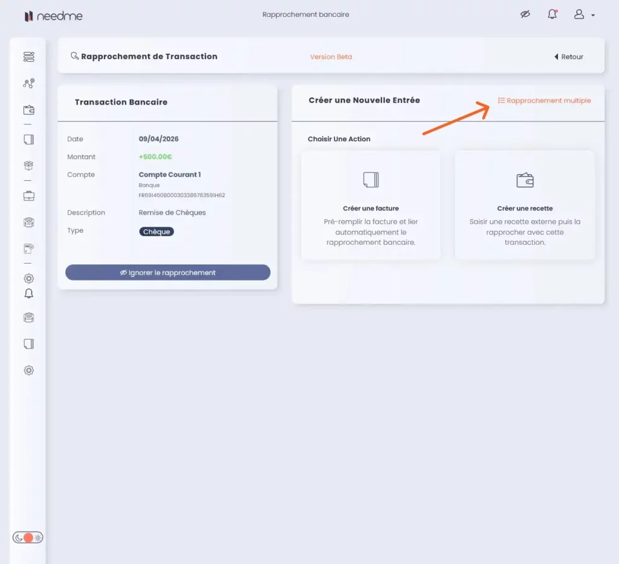This screenshot has height=564, width=619.
Task: Click the bottom-most gear icon in sidebar
Action: [28, 371]
